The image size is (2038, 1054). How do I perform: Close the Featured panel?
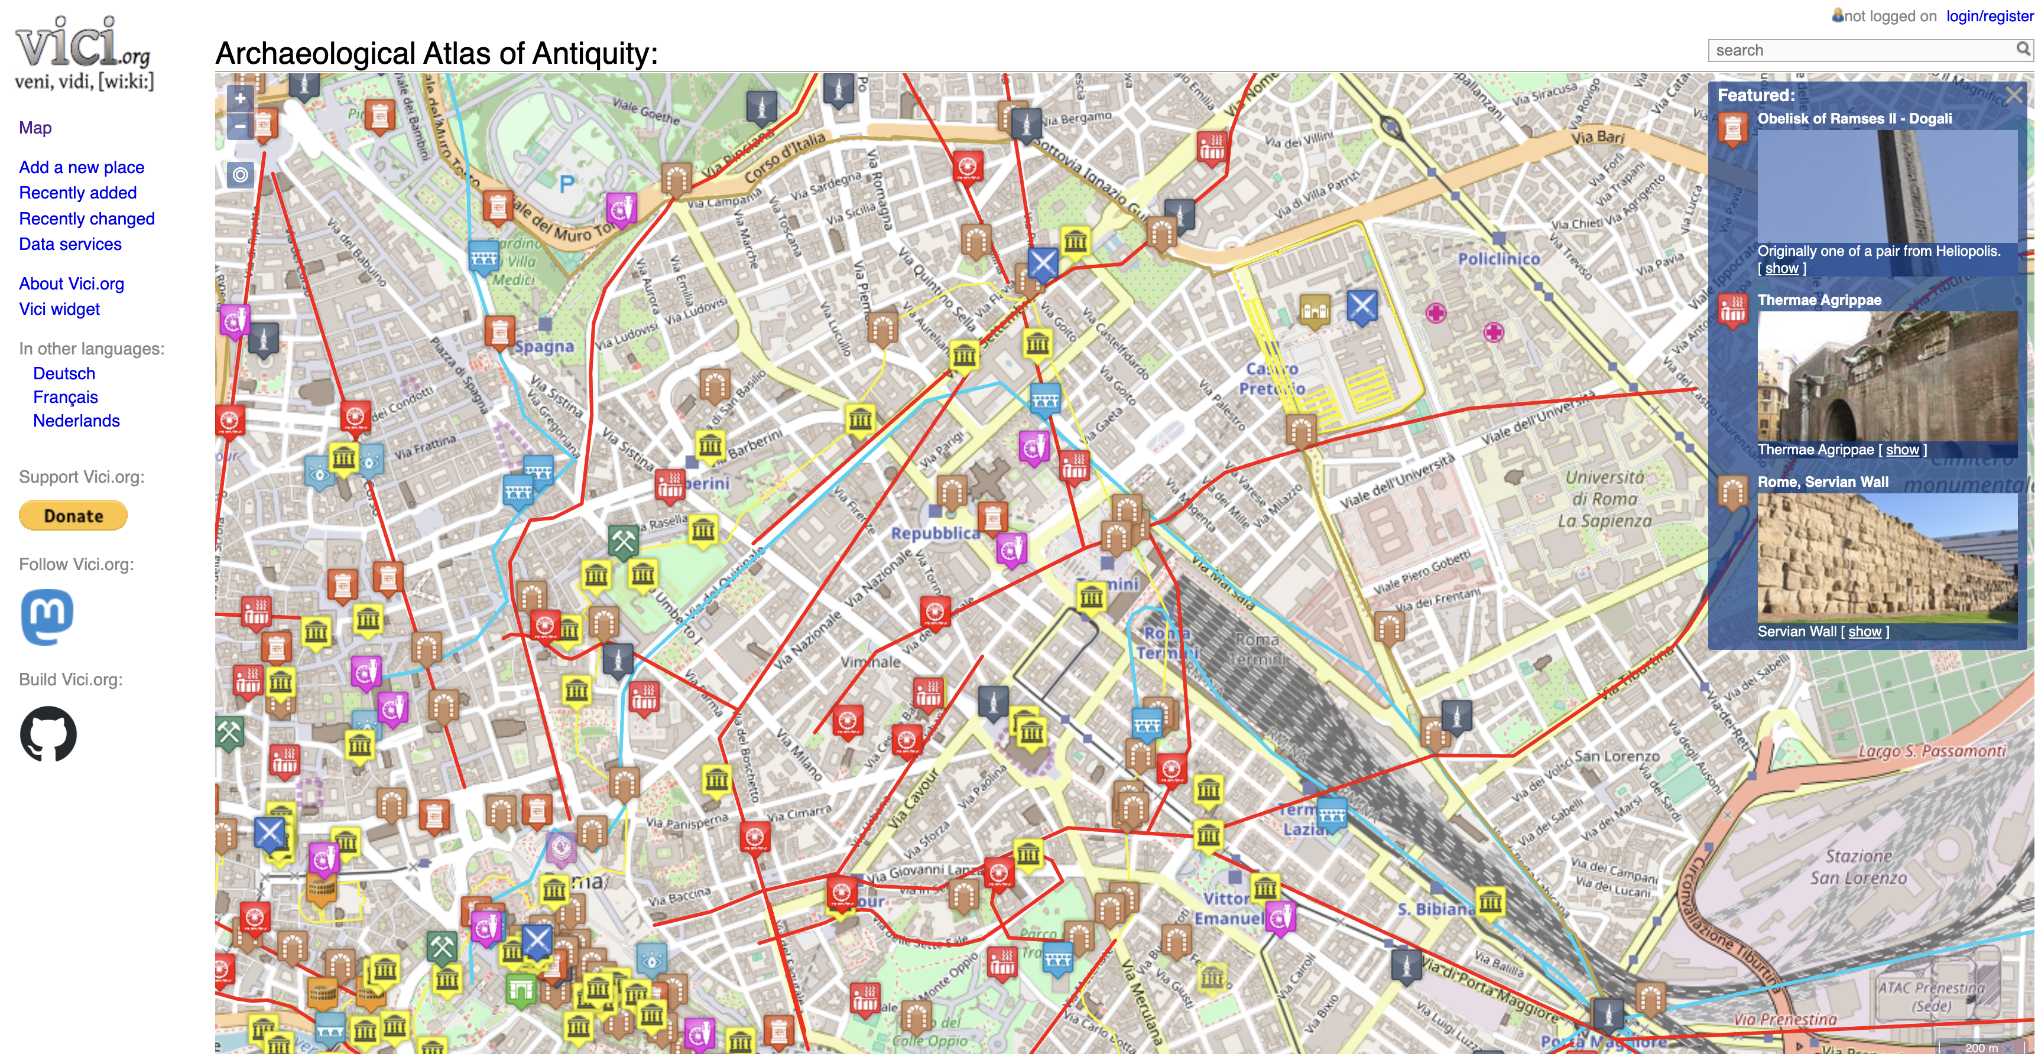click(2014, 96)
